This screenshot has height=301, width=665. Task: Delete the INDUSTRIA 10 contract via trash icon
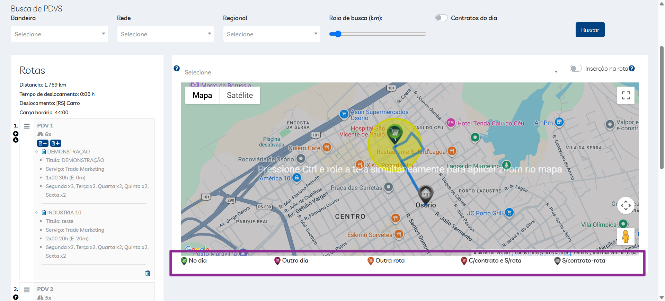click(x=44, y=213)
